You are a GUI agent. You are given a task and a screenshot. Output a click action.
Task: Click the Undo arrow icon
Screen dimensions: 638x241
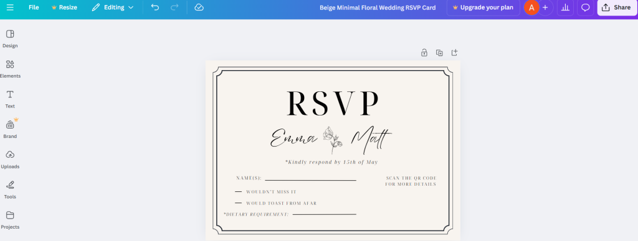[x=155, y=7]
